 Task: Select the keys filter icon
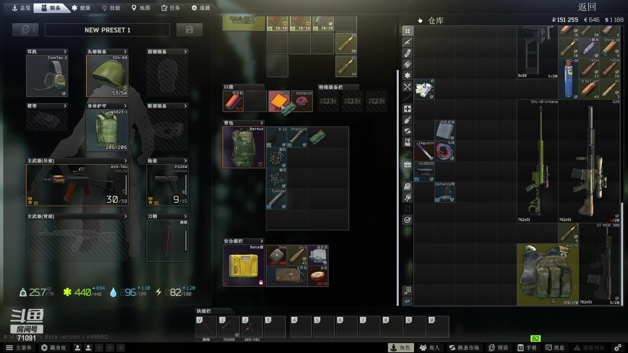pos(407,198)
